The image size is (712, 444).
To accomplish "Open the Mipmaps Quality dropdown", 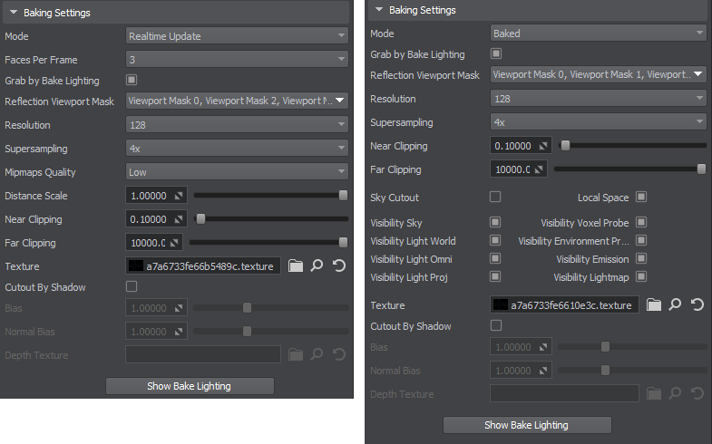I will point(237,172).
